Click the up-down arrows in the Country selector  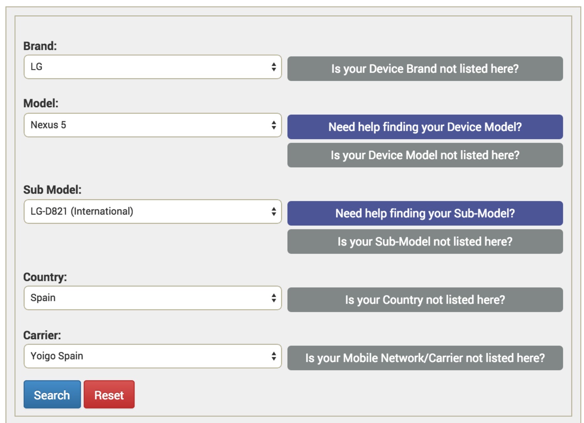[274, 298]
